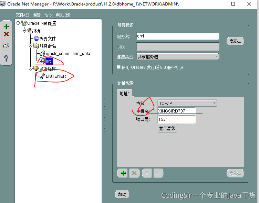The height and width of the screenshot is (203, 259).
Task: Open the 编辑 menu
Action: click(37, 15)
